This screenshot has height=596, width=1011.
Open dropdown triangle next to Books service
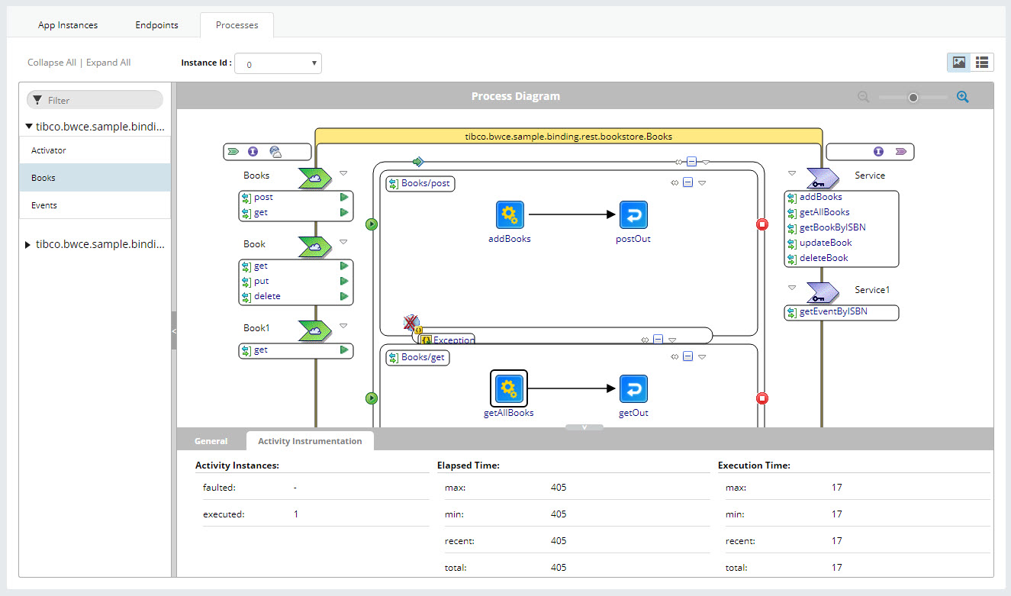343,173
